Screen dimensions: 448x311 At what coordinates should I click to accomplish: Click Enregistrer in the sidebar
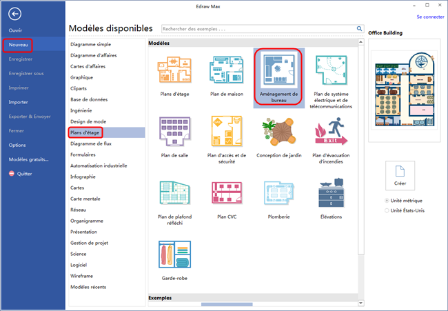[x=20, y=59]
